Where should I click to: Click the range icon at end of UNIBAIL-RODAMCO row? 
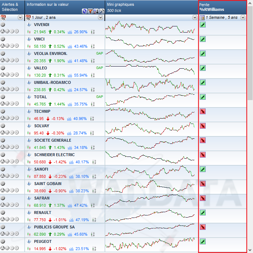point(93,90)
